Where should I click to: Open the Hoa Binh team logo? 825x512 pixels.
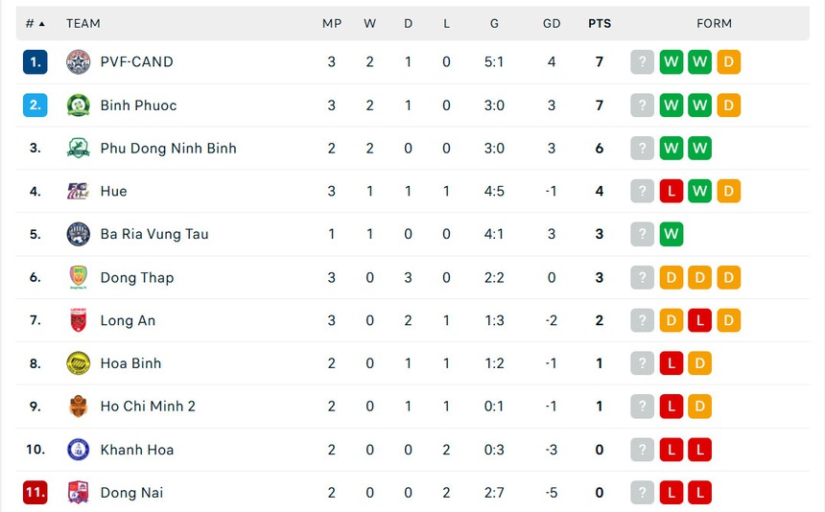(x=78, y=363)
